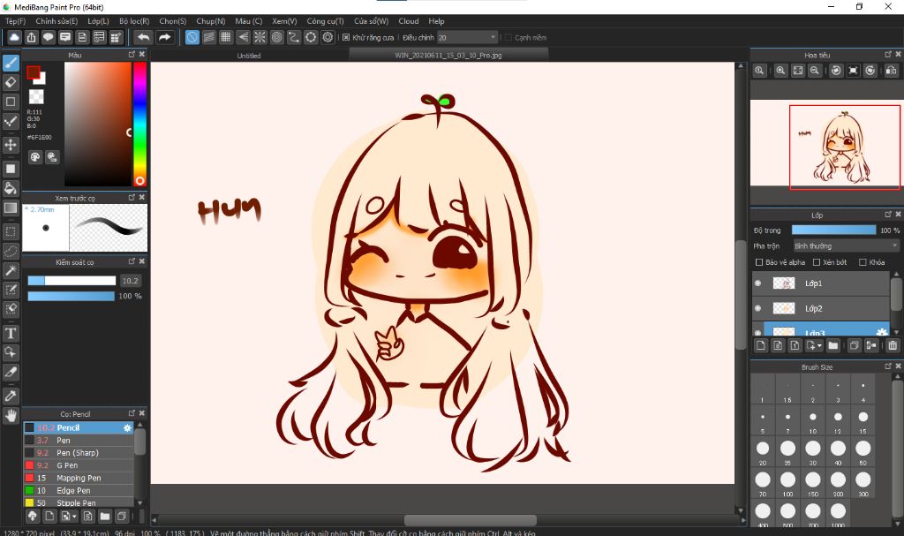Check the Bảo vệ alpha option

(x=759, y=262)
